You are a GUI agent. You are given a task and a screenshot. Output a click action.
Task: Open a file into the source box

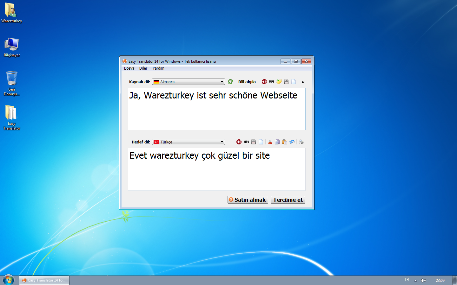point(279,82)
